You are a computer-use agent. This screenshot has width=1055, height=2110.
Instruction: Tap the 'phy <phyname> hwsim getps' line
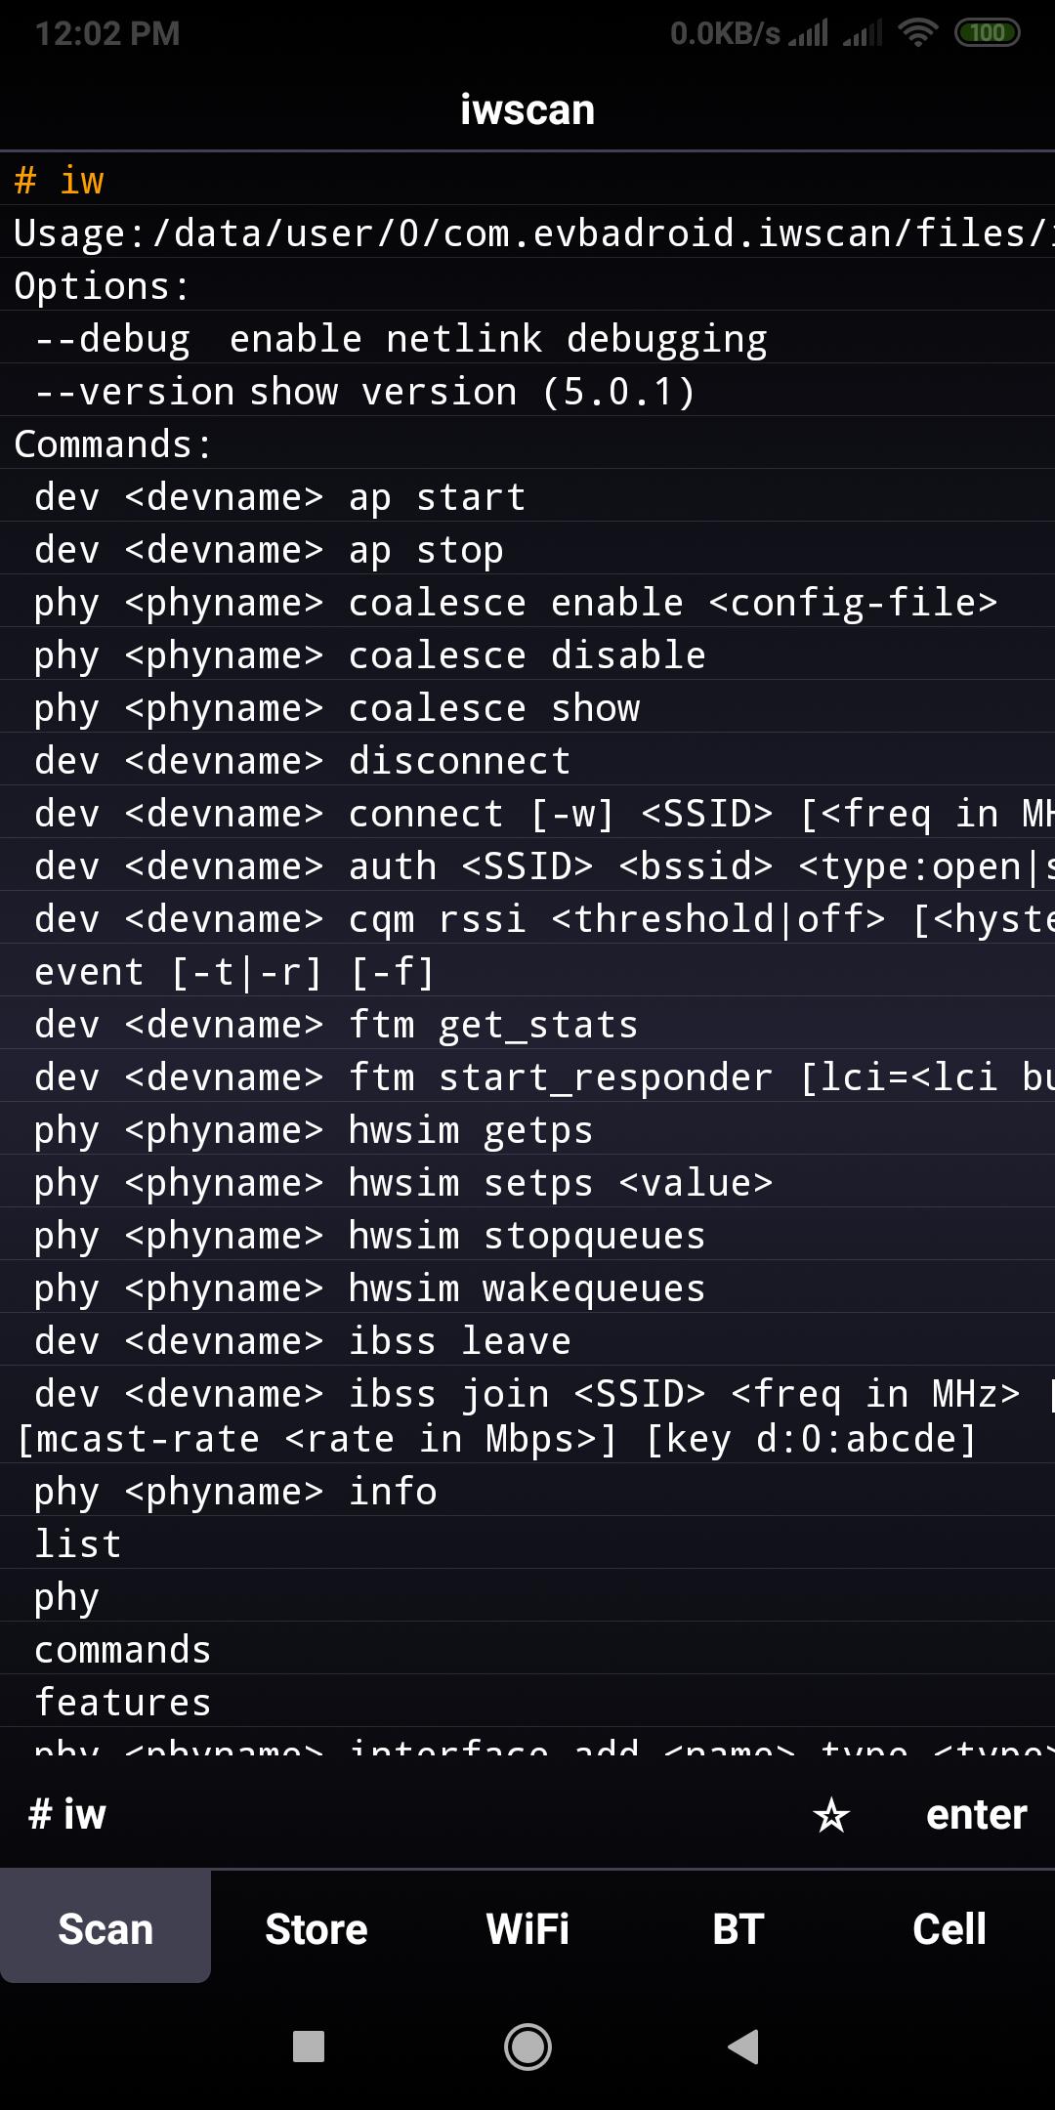tap(314, 1129)
